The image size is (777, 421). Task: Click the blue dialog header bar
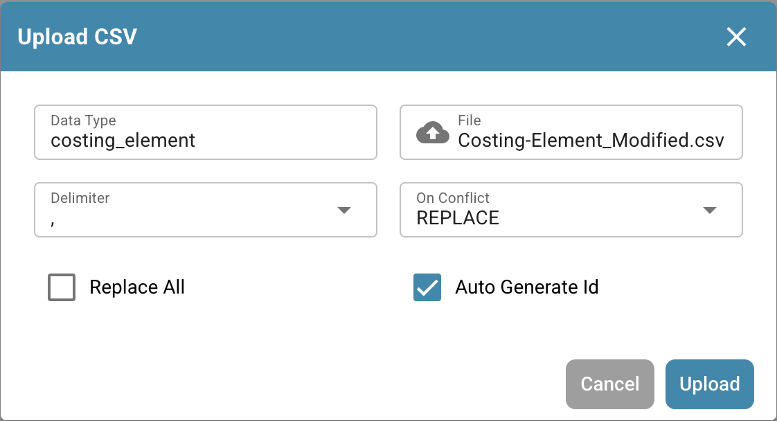[x=416, y=37]
